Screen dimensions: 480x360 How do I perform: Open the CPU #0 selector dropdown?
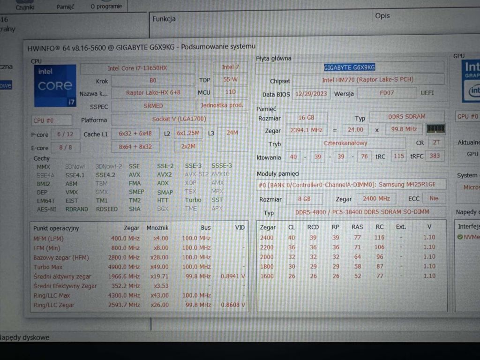click(52, 120)
